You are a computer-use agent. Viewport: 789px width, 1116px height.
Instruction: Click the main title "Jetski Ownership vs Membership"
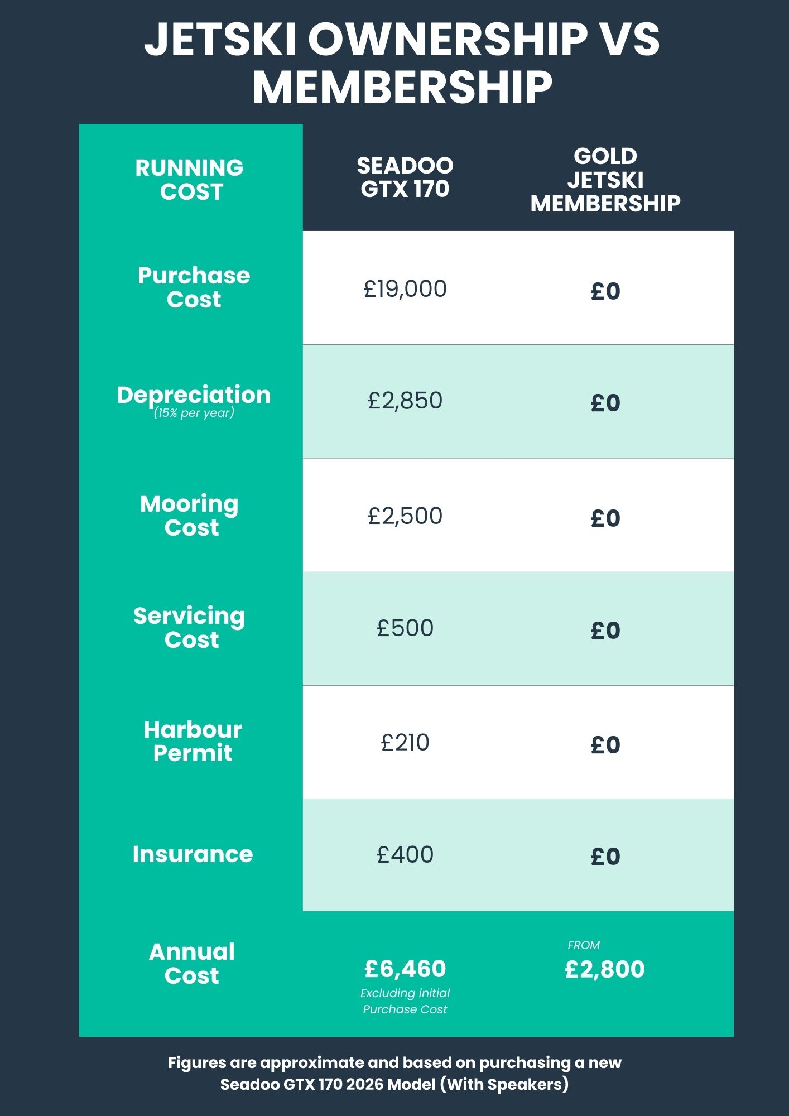point(402,63)
